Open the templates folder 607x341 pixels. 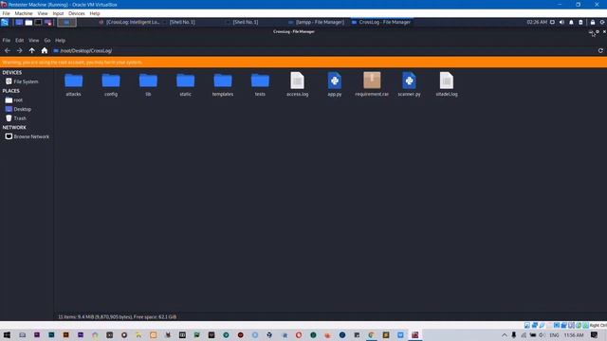click(223, 84)
